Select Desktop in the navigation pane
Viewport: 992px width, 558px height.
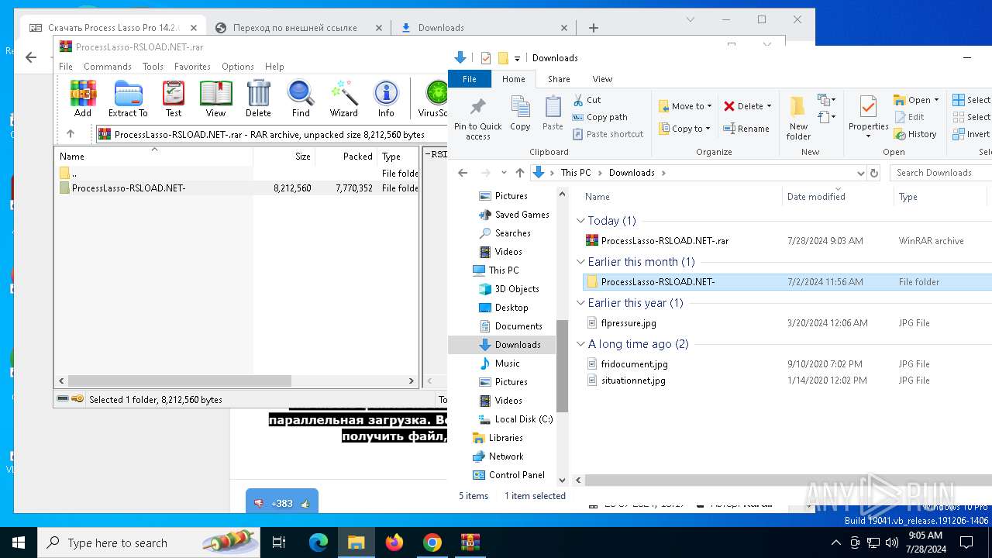coord(511,308)
